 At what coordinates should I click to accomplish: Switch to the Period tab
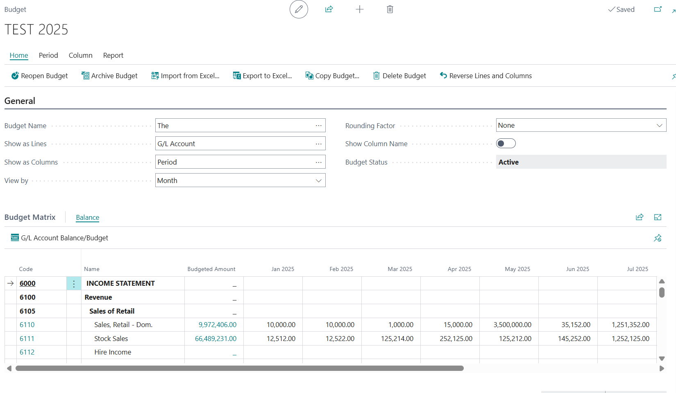(x=48, y=55)
